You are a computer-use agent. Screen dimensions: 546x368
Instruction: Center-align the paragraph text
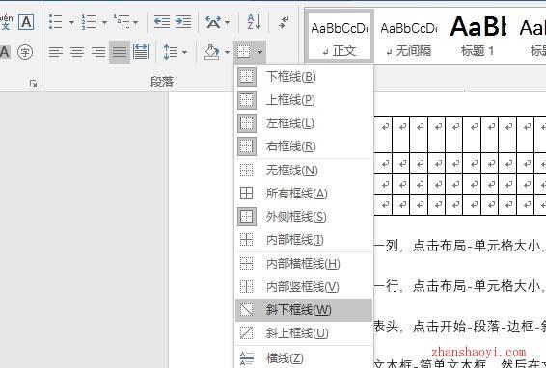(77, 52)
